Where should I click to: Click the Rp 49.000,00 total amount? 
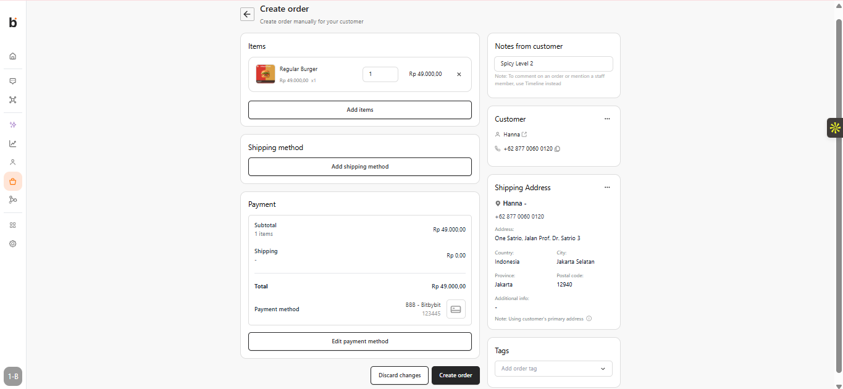(448, 287)
